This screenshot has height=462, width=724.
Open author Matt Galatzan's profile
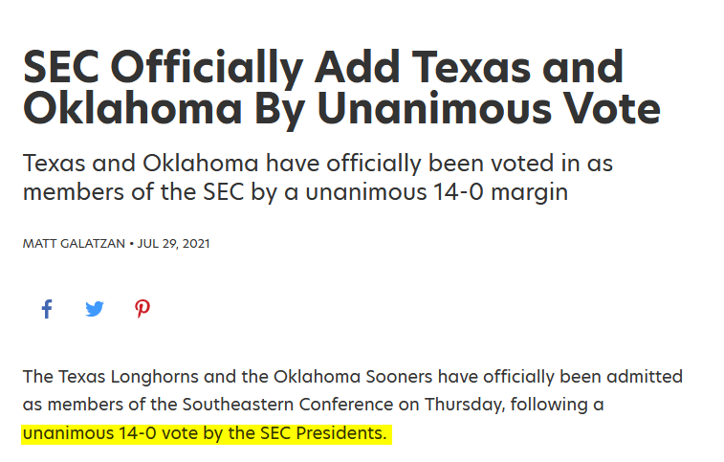pyautogui.click(x=74, y=244)
